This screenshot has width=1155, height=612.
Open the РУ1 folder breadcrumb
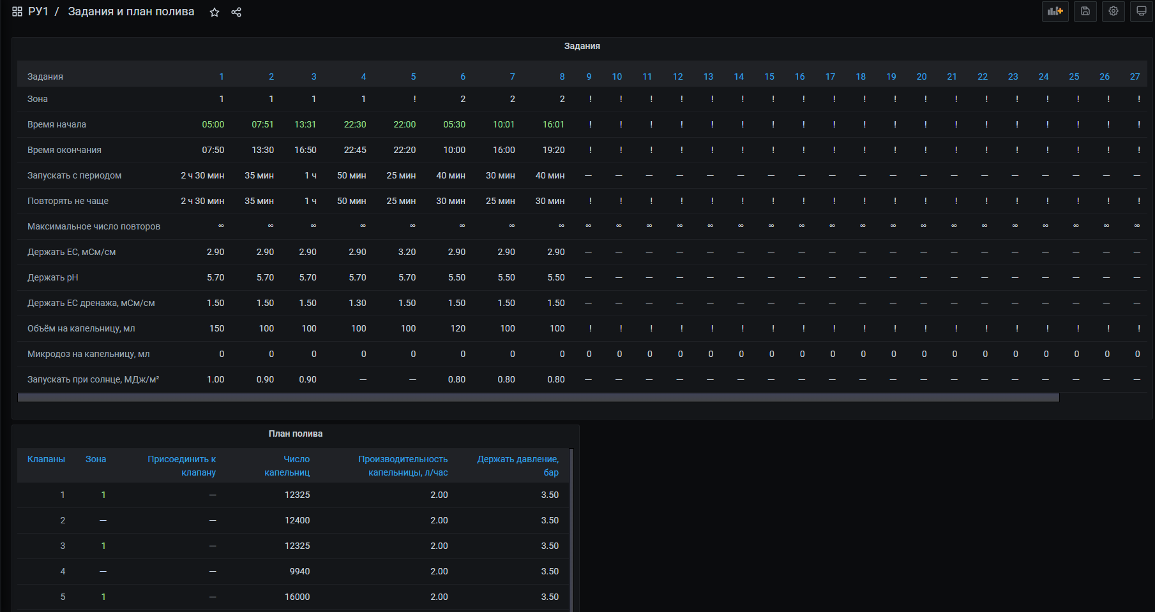38,11
